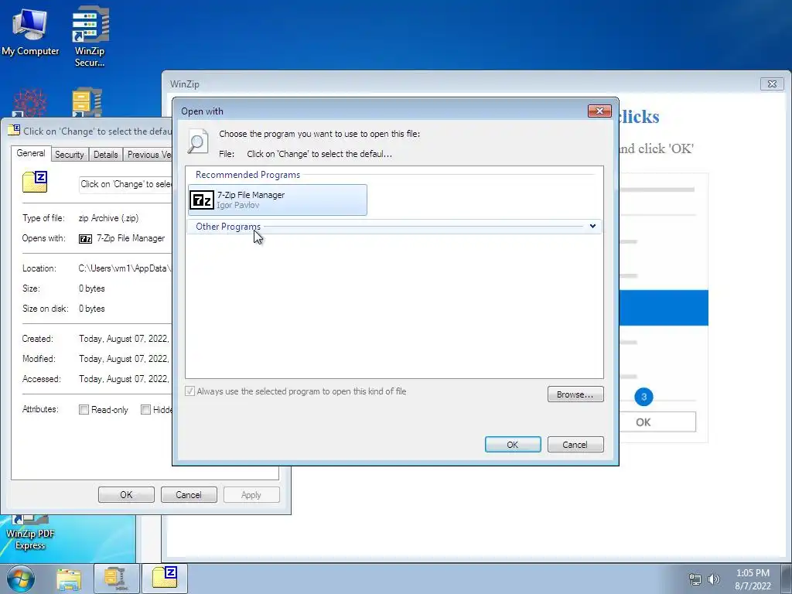This screenshot has width=792, height=594.
Task: Click the volume icon in system tray
Action: pyautogui.click(x=714, y=579)
